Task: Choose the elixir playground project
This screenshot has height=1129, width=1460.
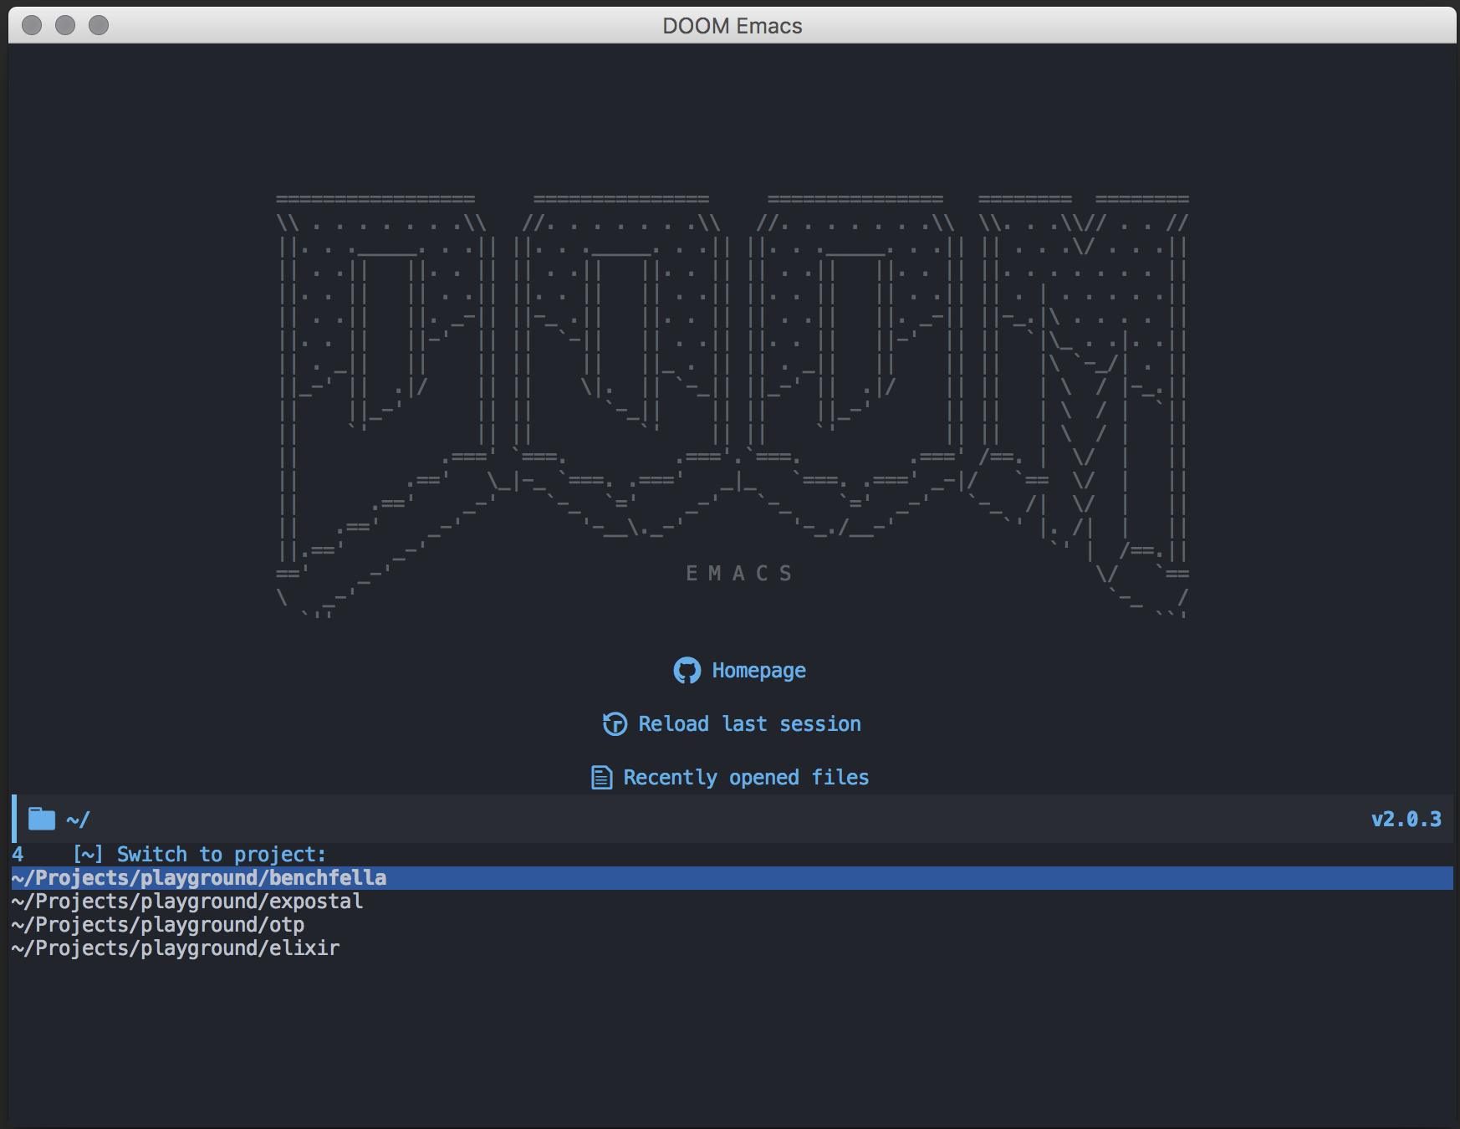Action: tap(175, 948)
